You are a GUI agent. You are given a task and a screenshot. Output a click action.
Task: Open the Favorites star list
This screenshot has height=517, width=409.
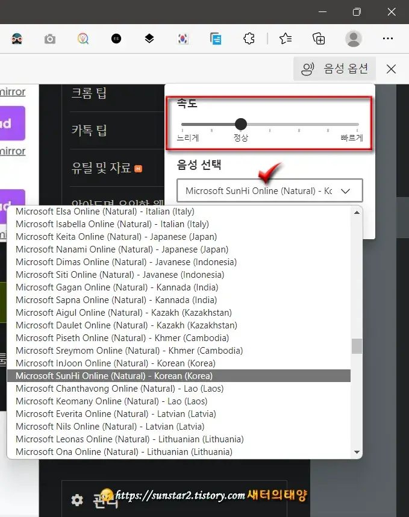tap(286, 39)
